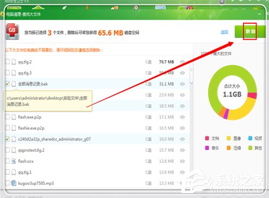The width and height of the screenshot is (269, 198).
Task: Tick the flash.exe.p2p checkbox
Action: pyautogui.click(x=8, y=117)
